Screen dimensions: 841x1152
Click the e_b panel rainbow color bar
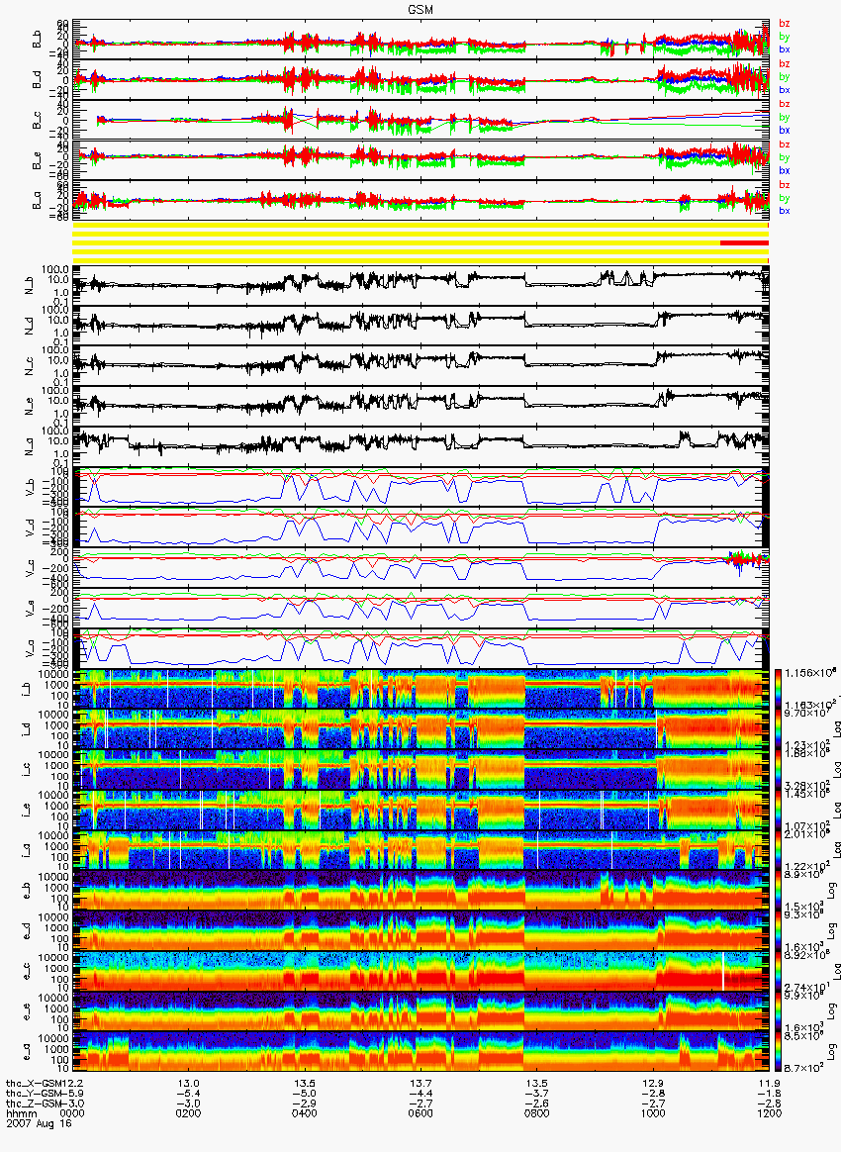tap(779, 891)
